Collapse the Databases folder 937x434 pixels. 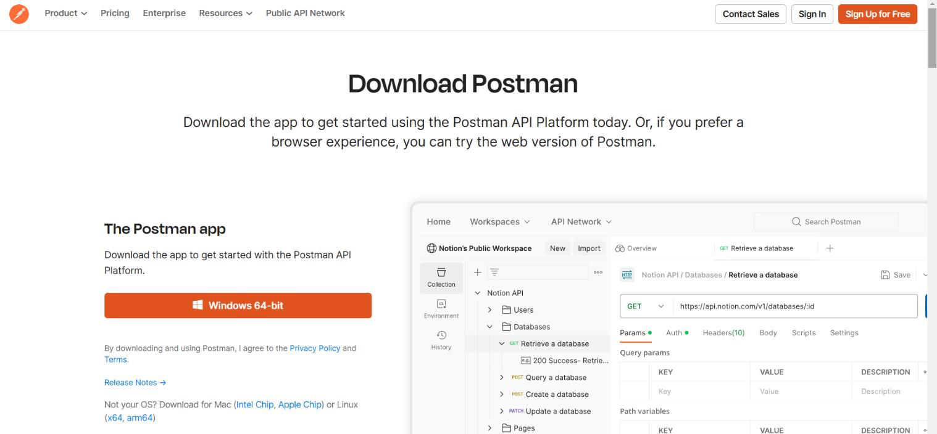click(x=489, y=327)
